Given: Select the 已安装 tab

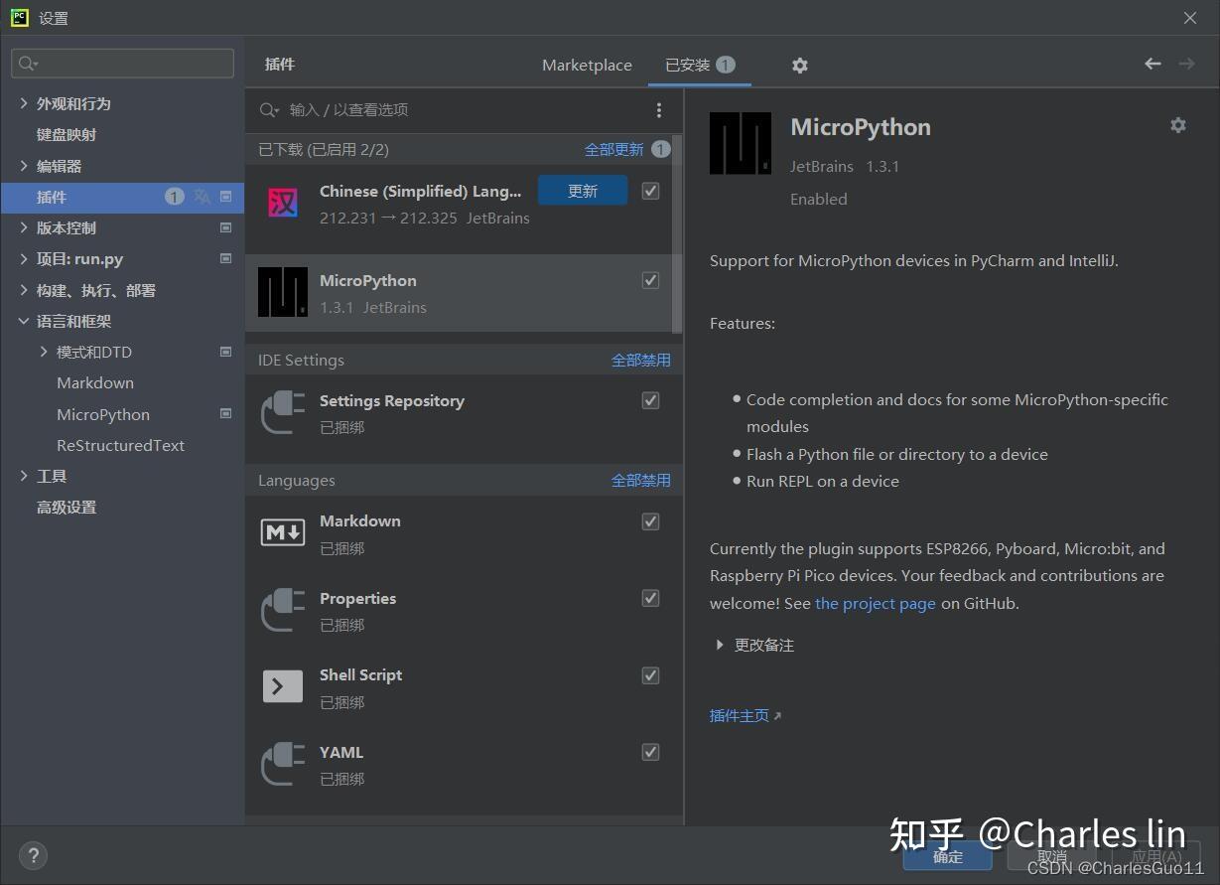Looking at the screenshot, I should click(689, 65).
